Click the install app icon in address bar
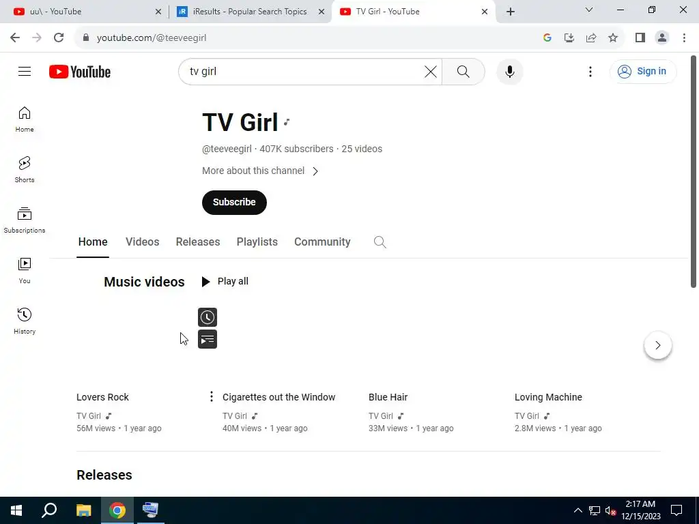Screen dimensions: 699x524 coord(569,38)
